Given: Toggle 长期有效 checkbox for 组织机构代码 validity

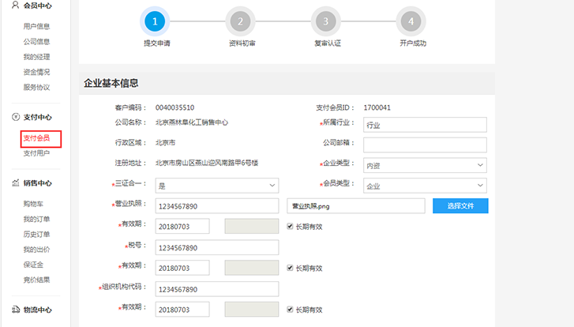Looking at the screenshot, I should point(291,310).
